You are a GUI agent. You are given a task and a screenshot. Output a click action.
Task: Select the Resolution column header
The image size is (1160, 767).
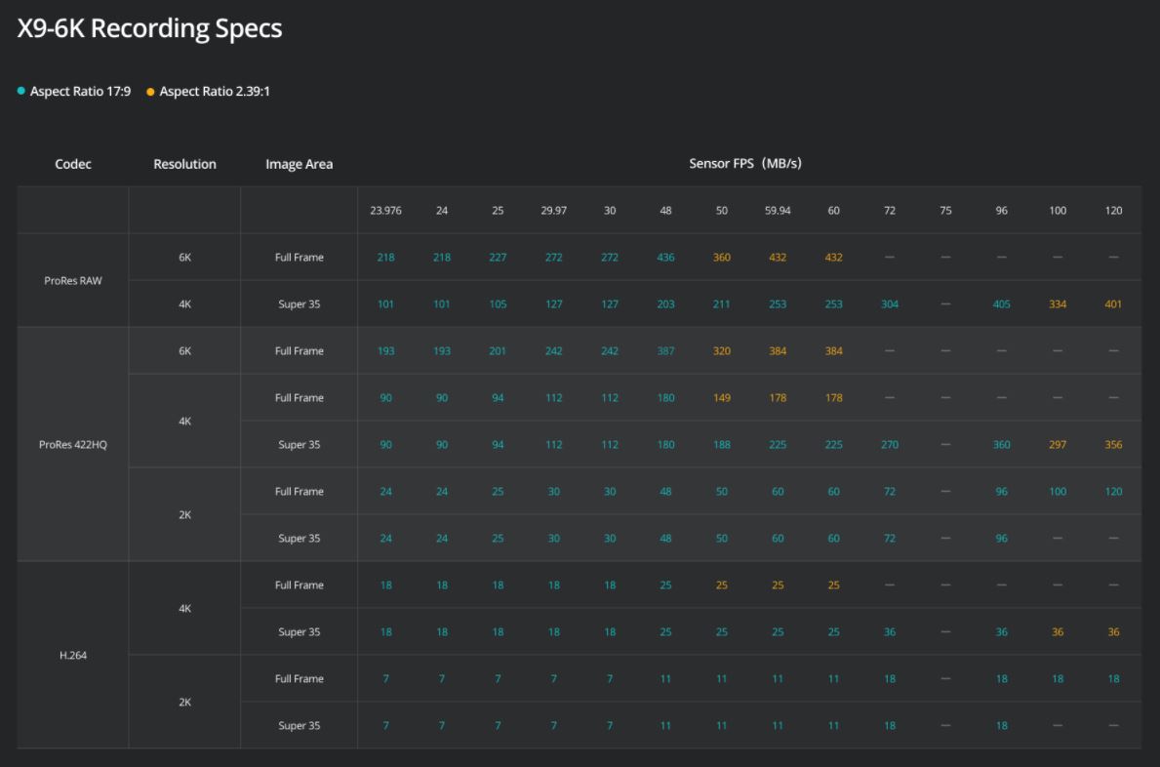184,164
